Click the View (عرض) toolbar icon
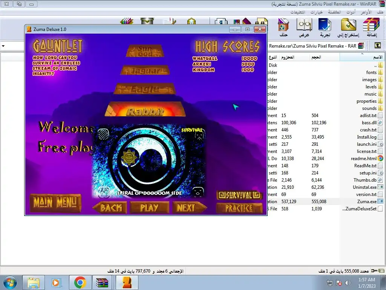This screenshot has height=290, width=386. pyautogui.click(x=304, y=27)
